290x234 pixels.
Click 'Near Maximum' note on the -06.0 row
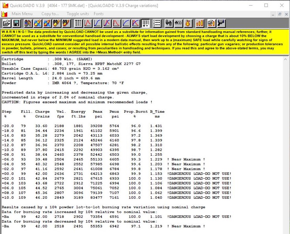pyautogui.click(x=186, y=159)
